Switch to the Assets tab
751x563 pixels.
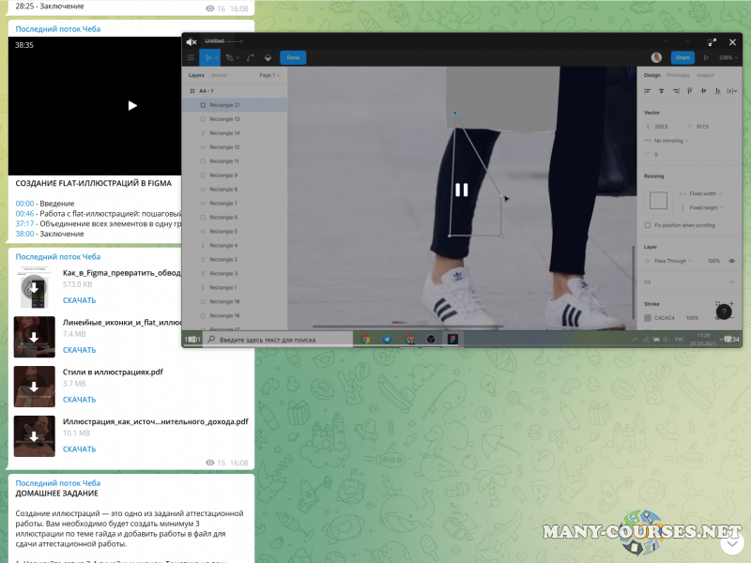pos(219,75)
